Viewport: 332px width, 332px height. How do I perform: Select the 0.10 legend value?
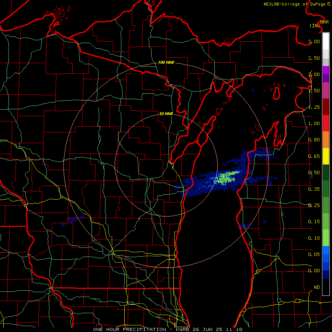[314, 238]
